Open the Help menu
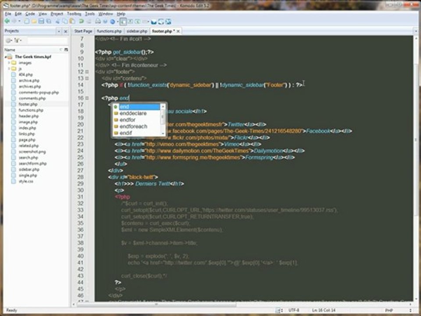This screenshot has height=316, width=421. (121, 14)
